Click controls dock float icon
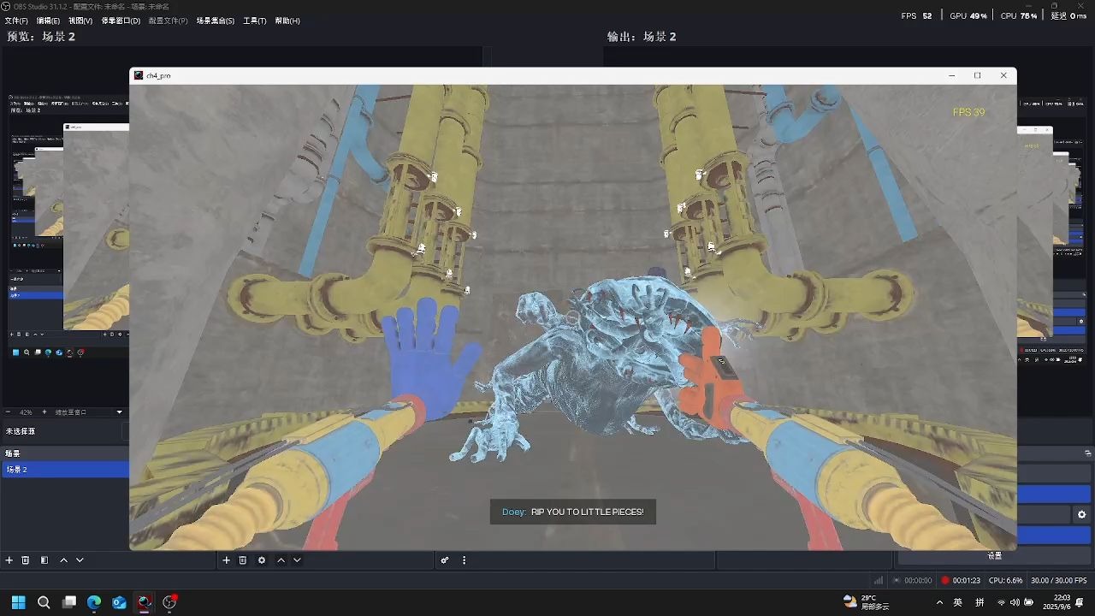The width and height of the screenshot is (1095, 616). pos(1088,453)
